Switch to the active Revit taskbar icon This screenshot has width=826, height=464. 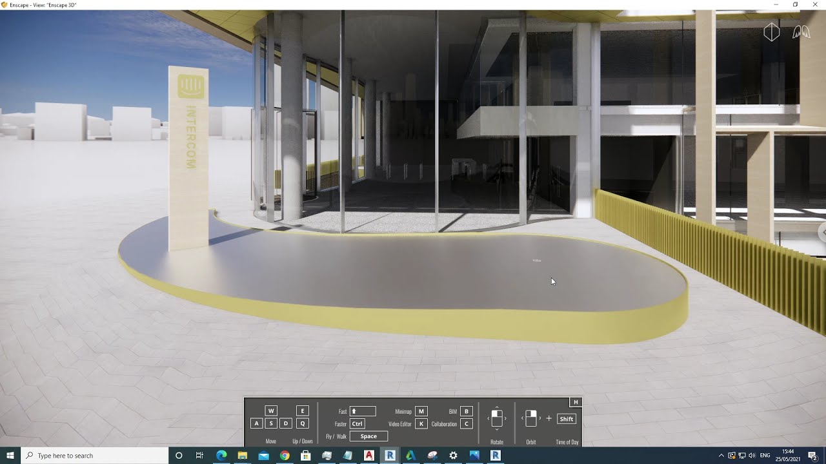[x=390, y=456]
